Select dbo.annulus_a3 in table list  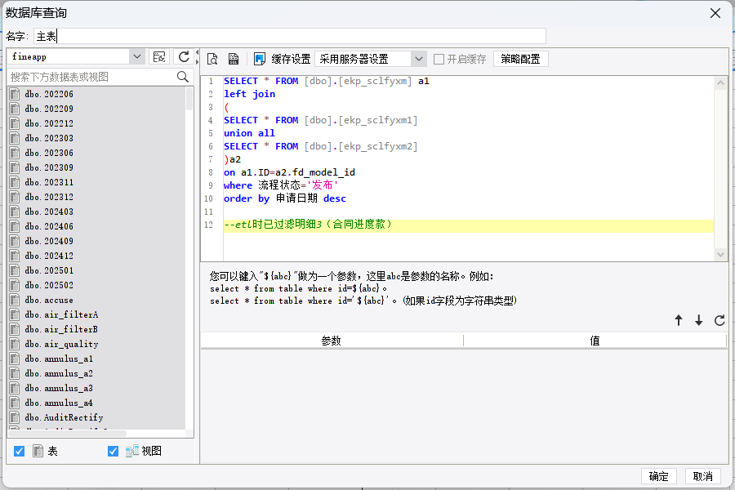pos(59,388)
